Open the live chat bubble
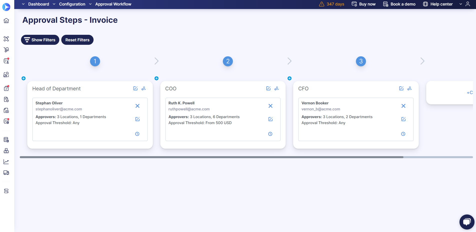The image size is (476, 232). tap(466, 222)
